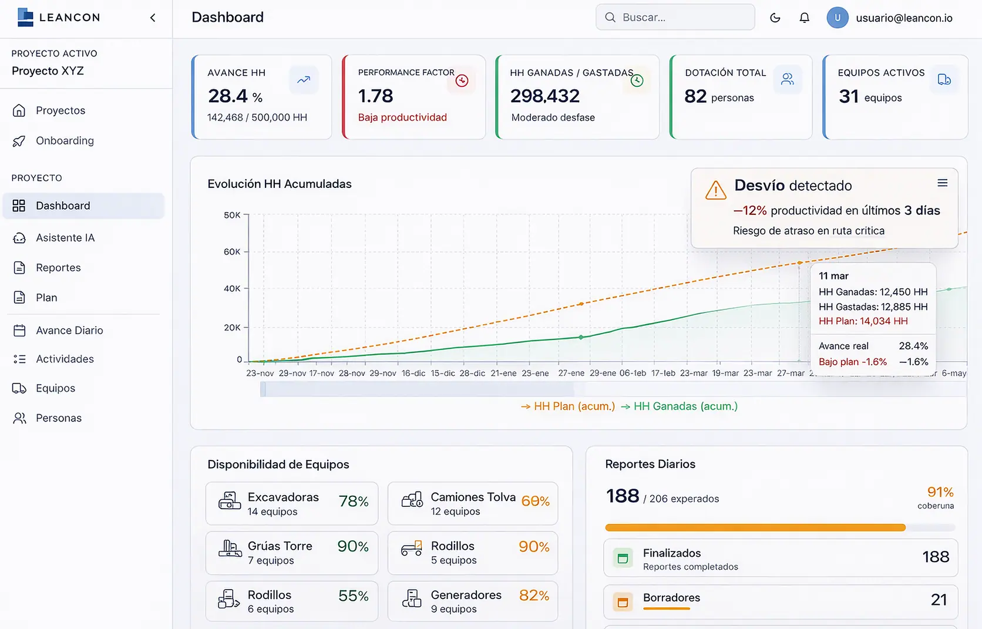Viewport: 982px width, 629px height.
Task: Open the Desvío detectado hamburger menu
Action: [943, 183]
